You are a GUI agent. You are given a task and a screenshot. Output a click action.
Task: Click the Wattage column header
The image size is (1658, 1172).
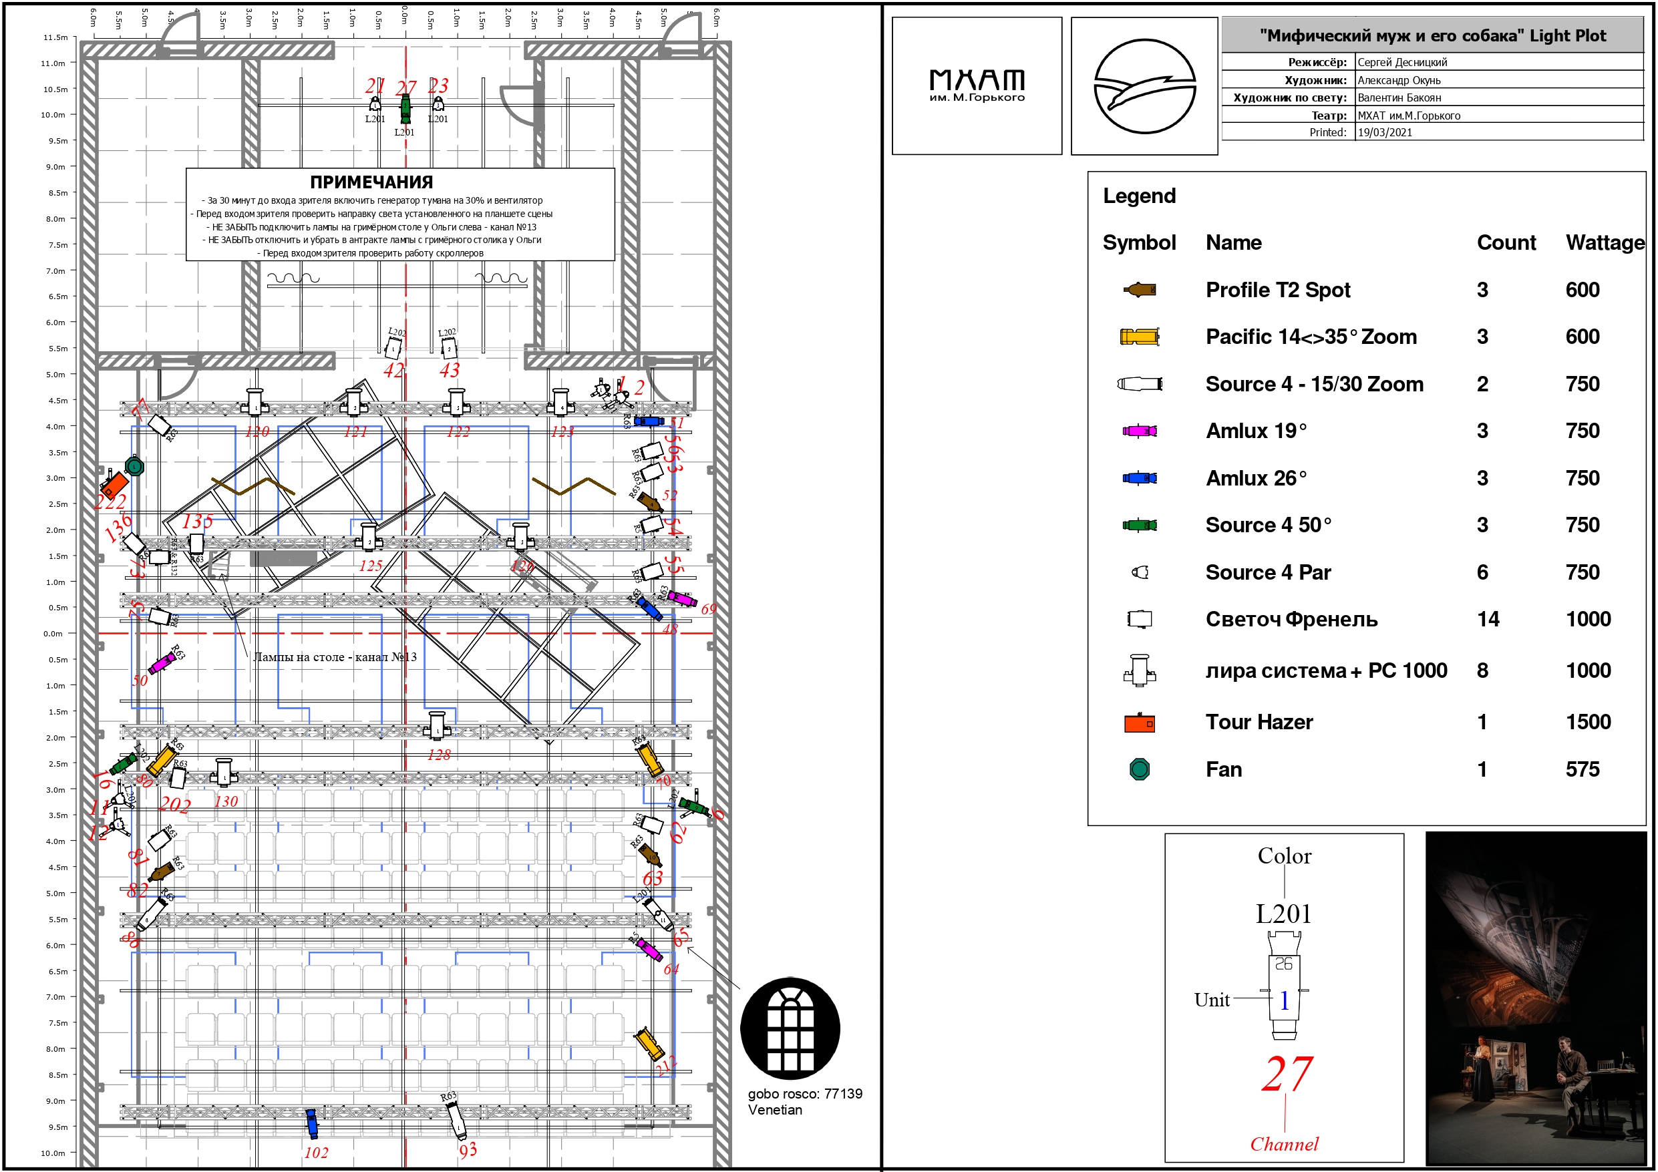click(1605, 242)
